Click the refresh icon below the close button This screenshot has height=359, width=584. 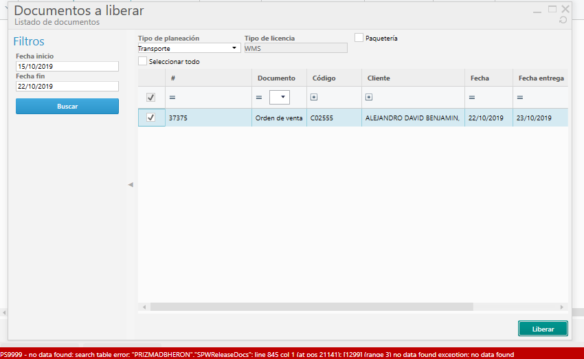click(563, 20)
